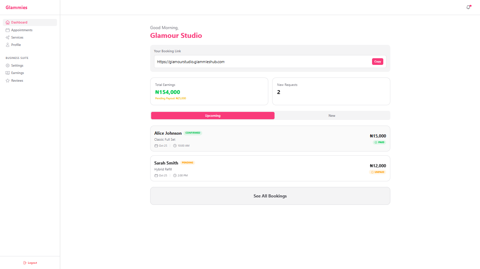
Task: Click the Good Morning greeting
Action: click(x=164, y=28)
